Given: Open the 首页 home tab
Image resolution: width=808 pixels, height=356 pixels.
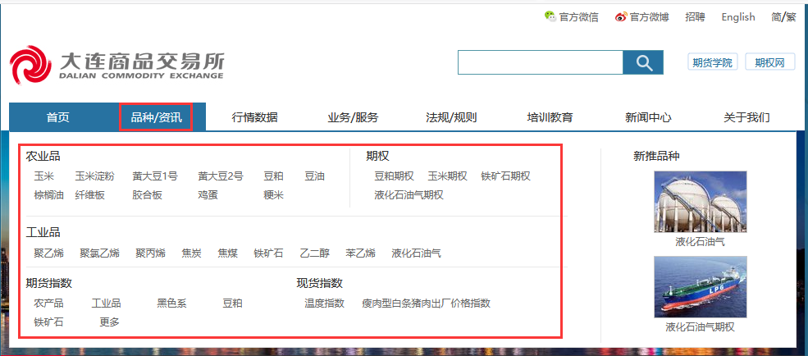Looking at the screenshot, I should point(58,117).
